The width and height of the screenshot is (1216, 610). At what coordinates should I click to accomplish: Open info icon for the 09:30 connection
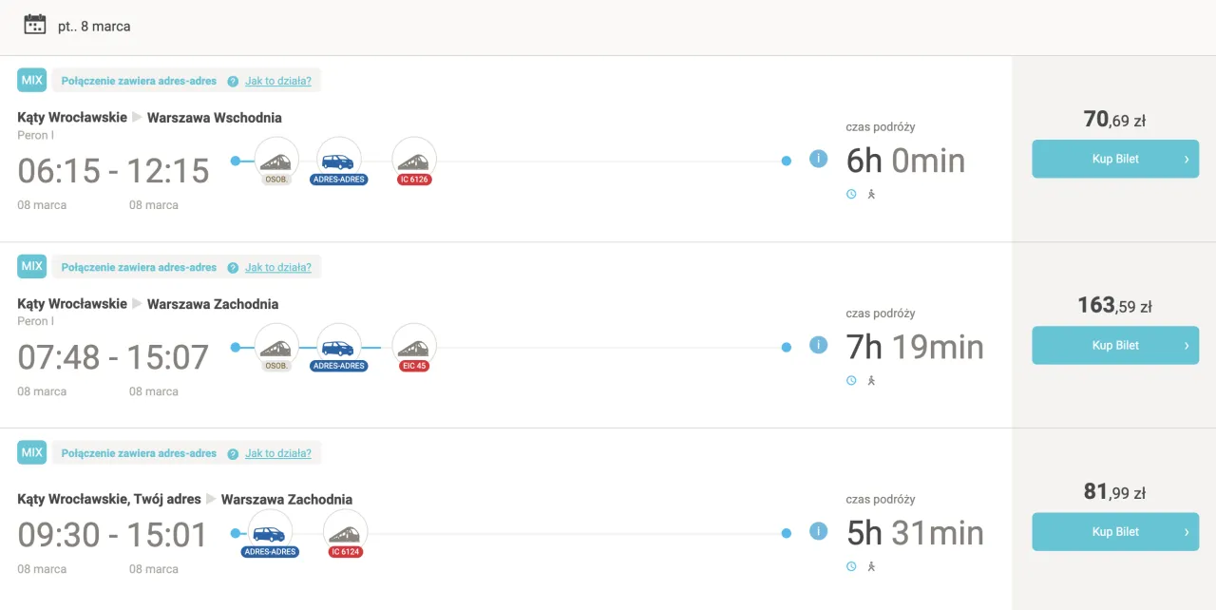[x=818, y=531]
